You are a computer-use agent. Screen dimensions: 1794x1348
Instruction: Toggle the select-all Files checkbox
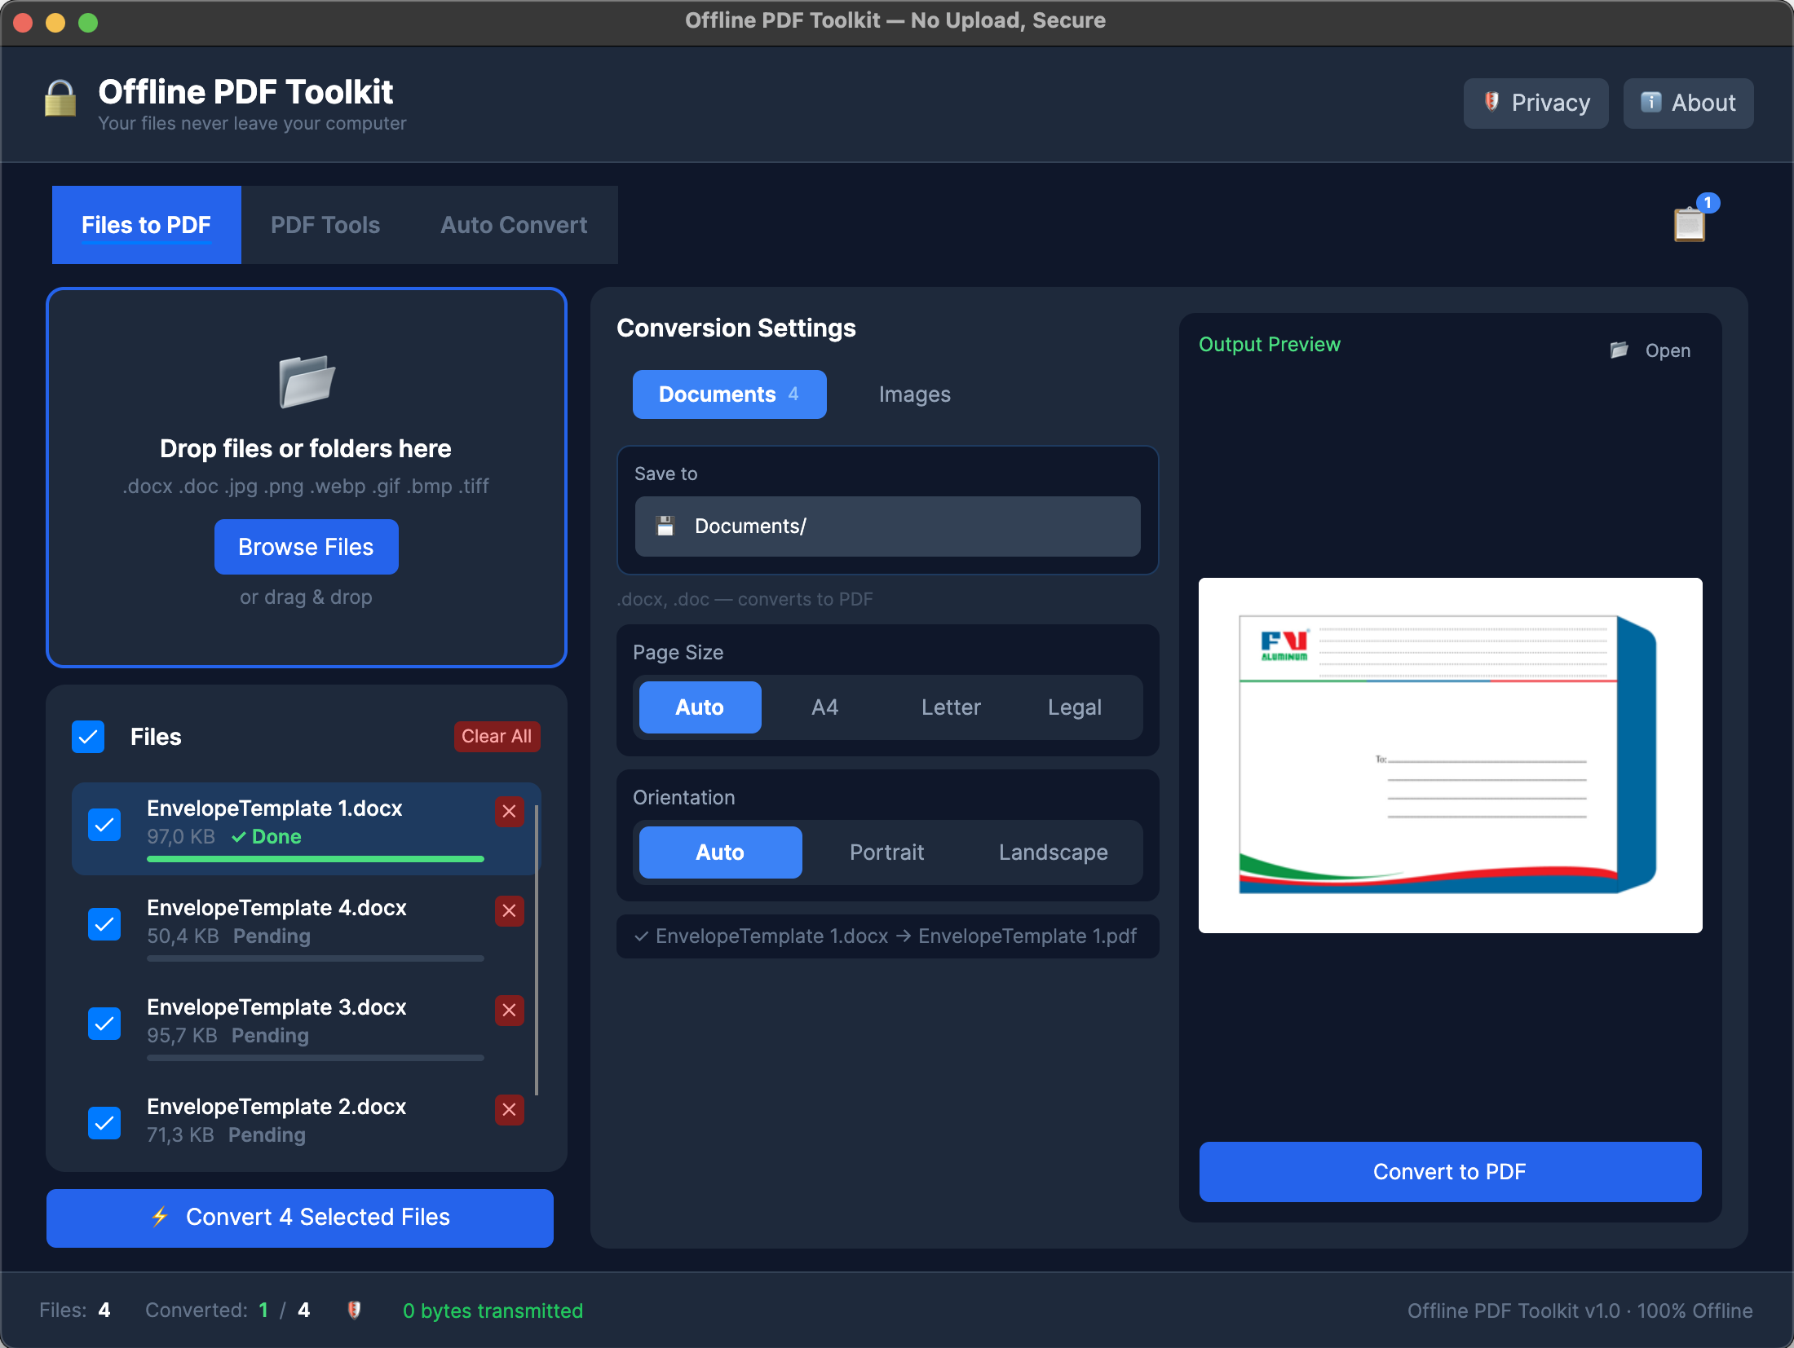(88, 737)
